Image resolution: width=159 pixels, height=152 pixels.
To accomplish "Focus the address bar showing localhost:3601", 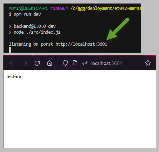I will point(107,63).
